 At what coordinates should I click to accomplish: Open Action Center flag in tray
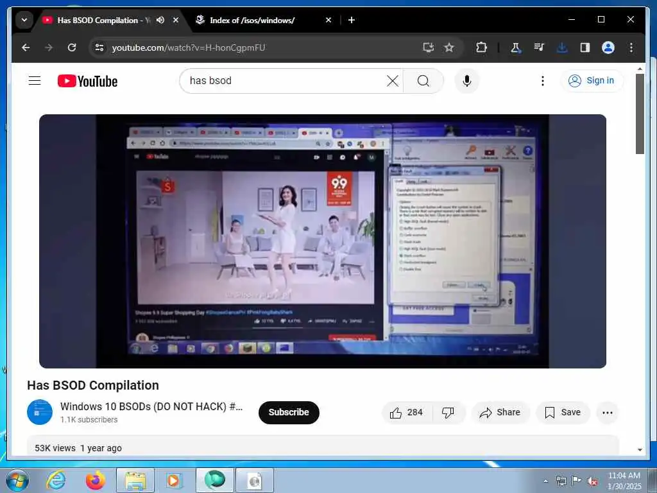577,481
